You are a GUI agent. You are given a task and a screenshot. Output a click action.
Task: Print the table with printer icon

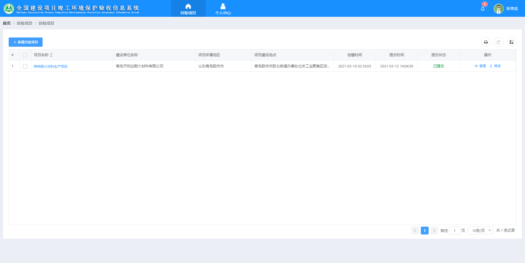(x=486, y=42)
